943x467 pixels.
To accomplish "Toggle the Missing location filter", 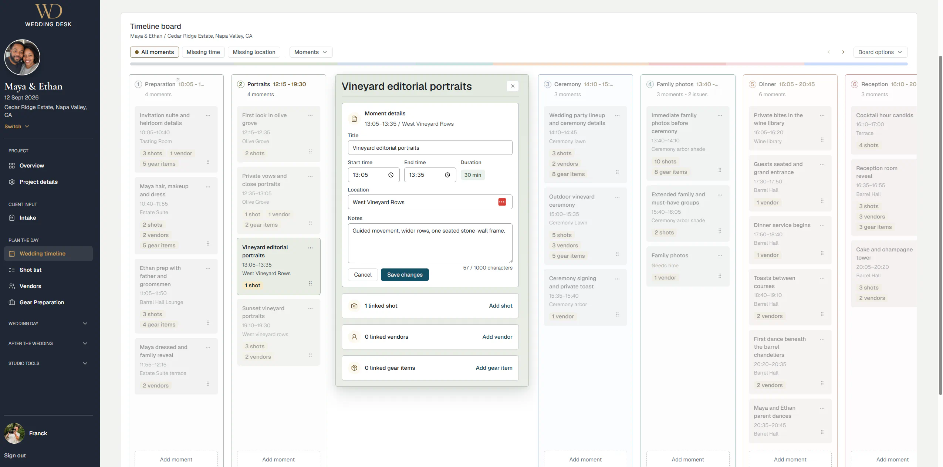I will [x=254, y=52].
